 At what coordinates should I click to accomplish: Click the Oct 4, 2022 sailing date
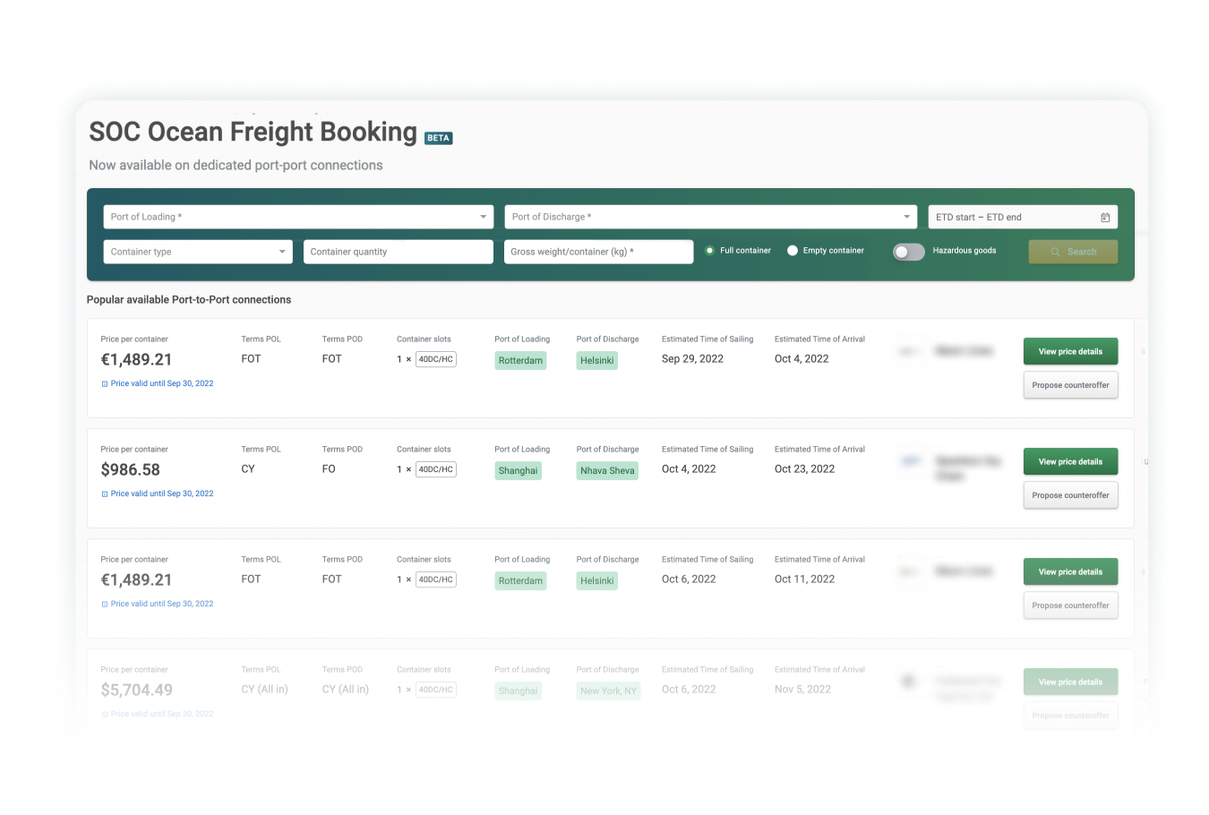pyautogui.click(x=689, y=468)
